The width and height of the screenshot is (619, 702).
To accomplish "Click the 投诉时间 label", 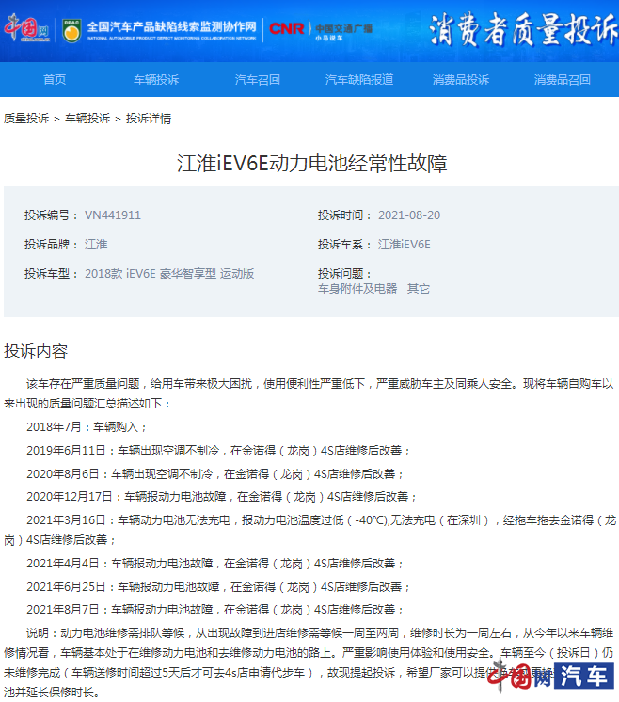I will [344, 215].
